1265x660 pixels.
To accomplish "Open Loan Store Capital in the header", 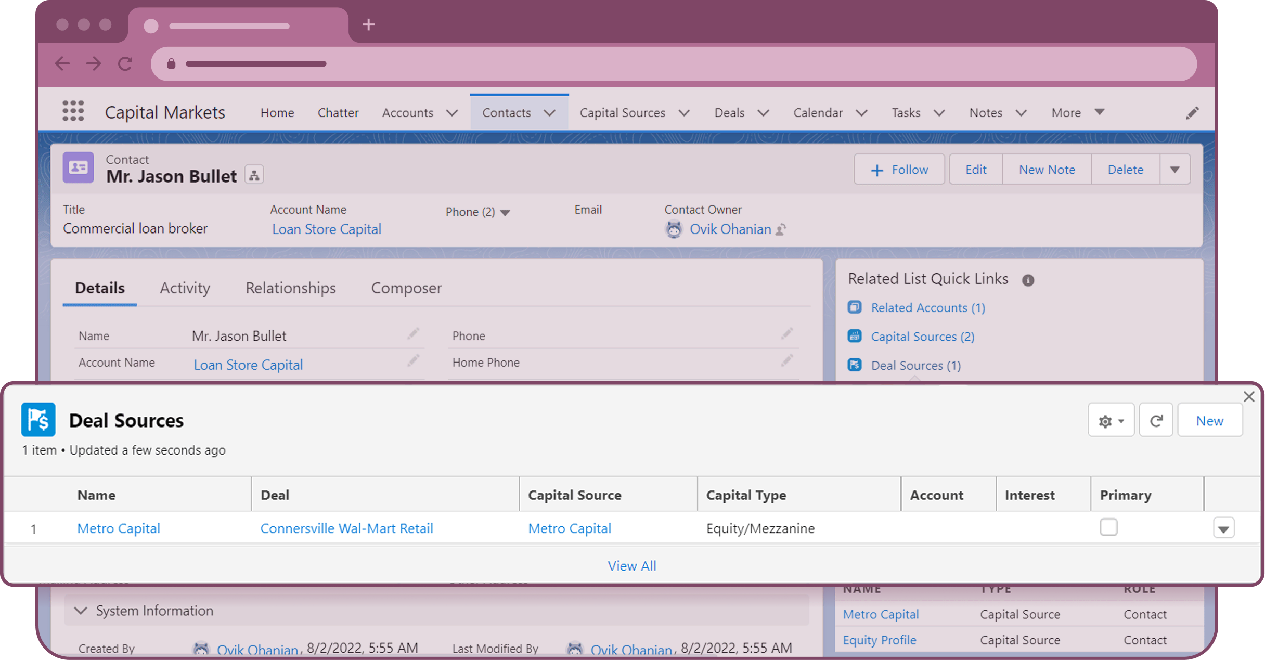I will click(x=327, y=229).
